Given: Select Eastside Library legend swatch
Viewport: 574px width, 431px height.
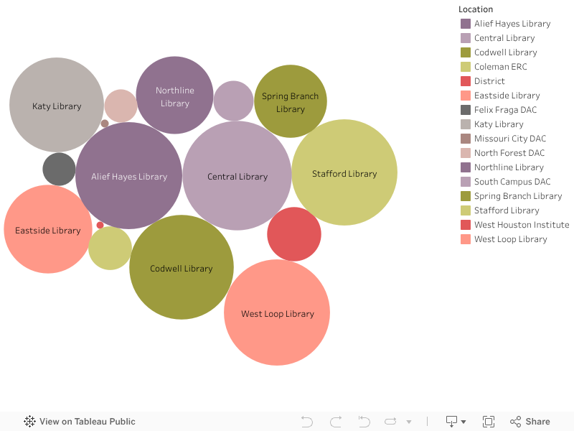Looking at the screenshot, I should [465, 96].
